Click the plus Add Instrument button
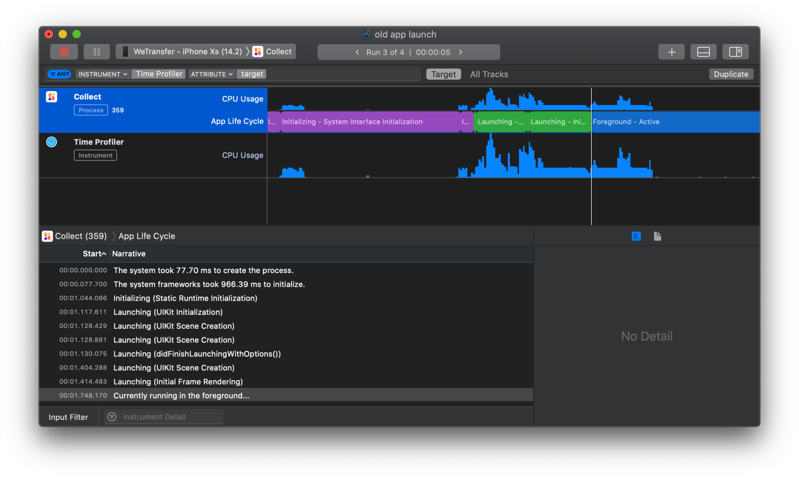Screen dimensions: 799x478 tap(671, 52)
